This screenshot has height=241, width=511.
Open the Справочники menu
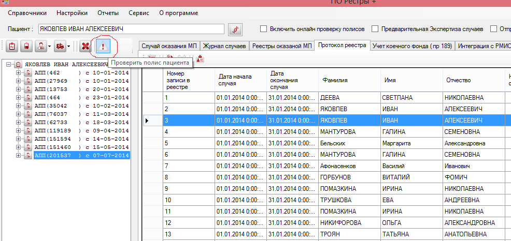point(27,13)
